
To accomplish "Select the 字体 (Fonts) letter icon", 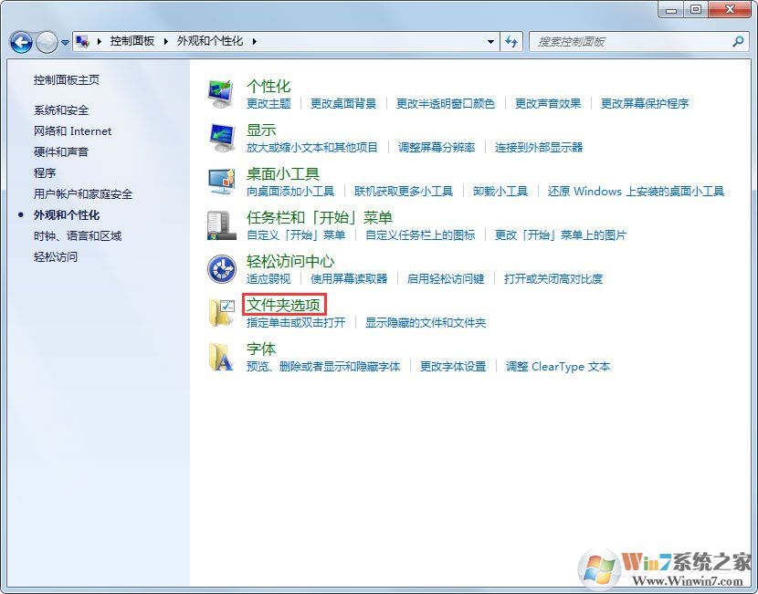I will pos(221,358).
